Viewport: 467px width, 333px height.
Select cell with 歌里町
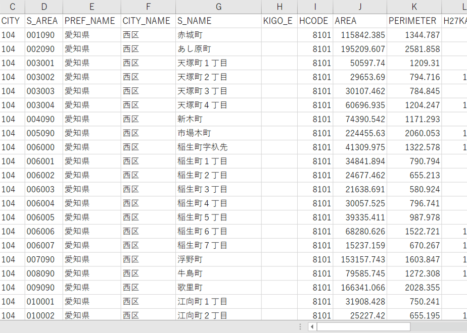219,288
